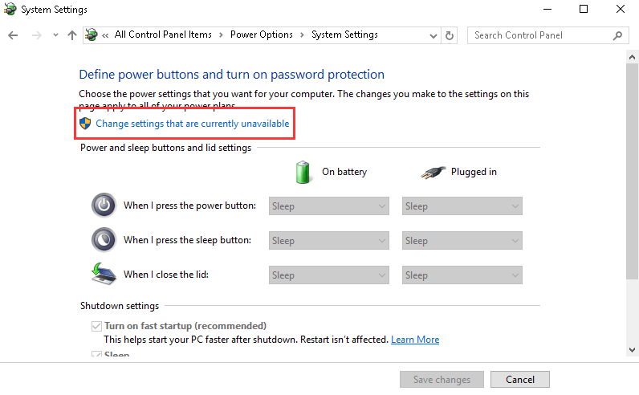Viewport: 639px width, 395px height.
Task: Click the up-level arrow in address bar
Action: (x=72, y=35)
